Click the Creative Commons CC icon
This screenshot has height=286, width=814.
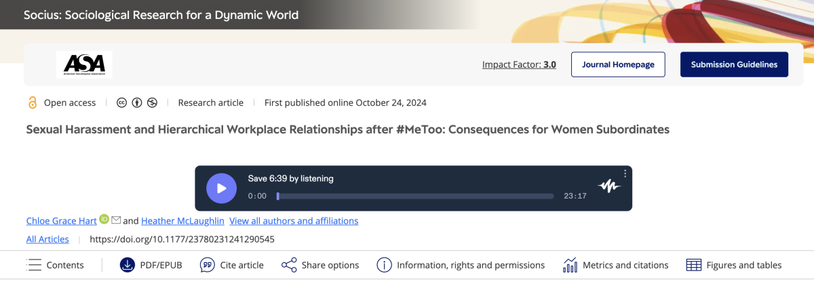tap(121, 103)
